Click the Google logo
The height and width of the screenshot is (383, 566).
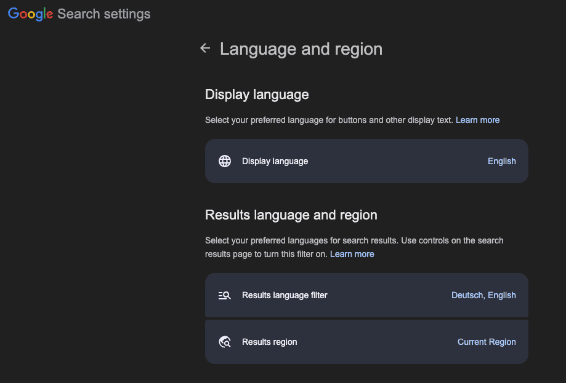31,14
